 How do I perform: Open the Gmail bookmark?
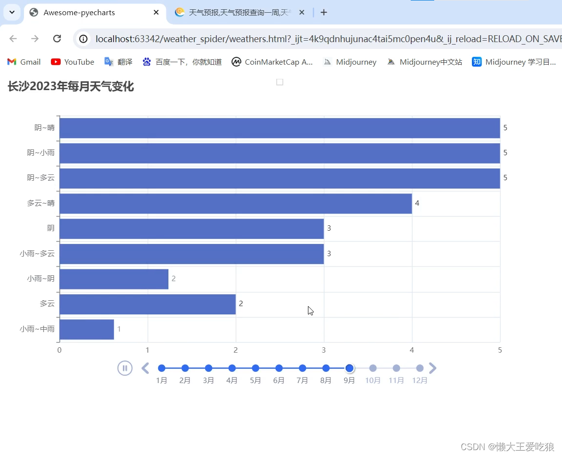tap(24, 62)
